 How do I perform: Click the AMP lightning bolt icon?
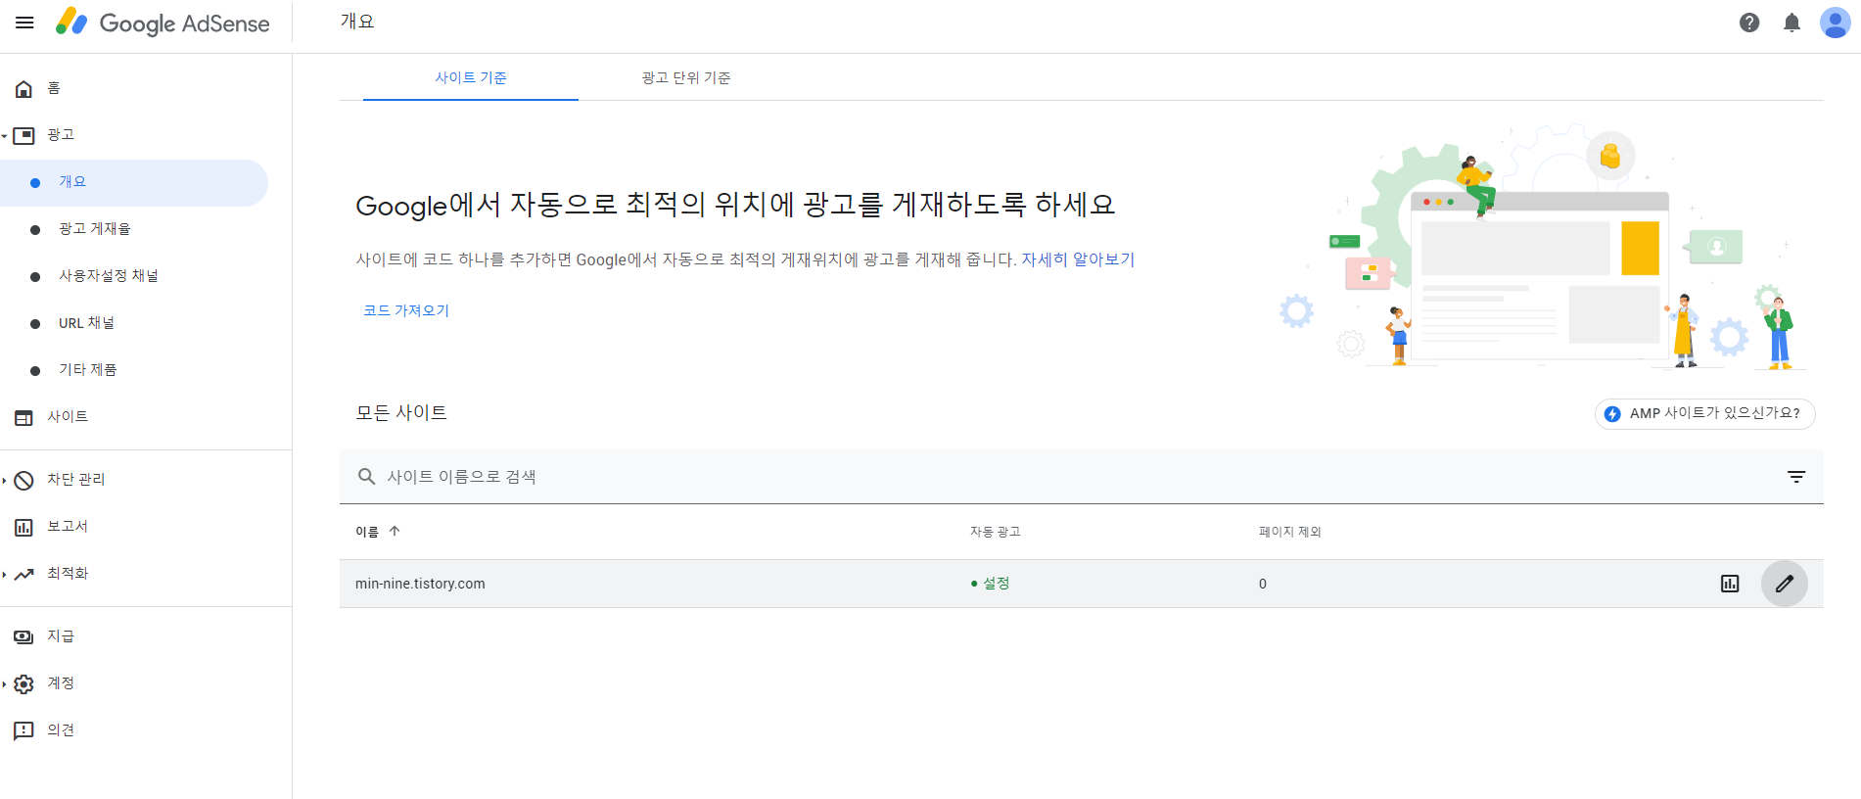1612,414
